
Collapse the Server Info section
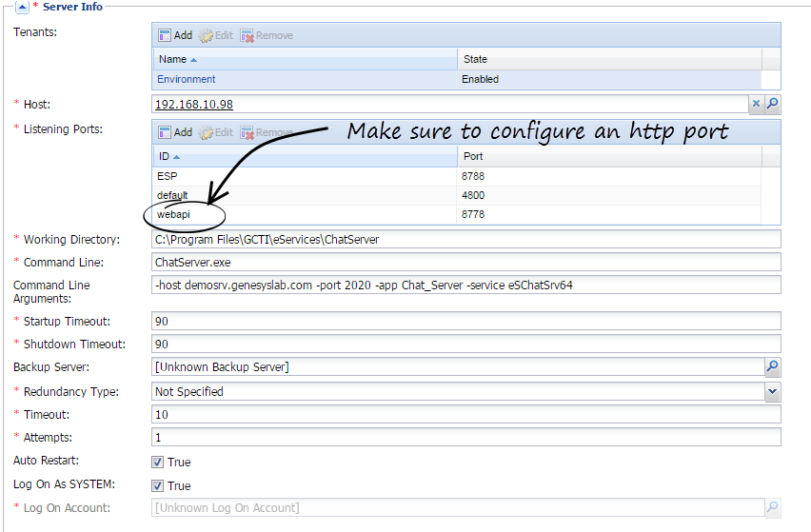pos(22,7)
